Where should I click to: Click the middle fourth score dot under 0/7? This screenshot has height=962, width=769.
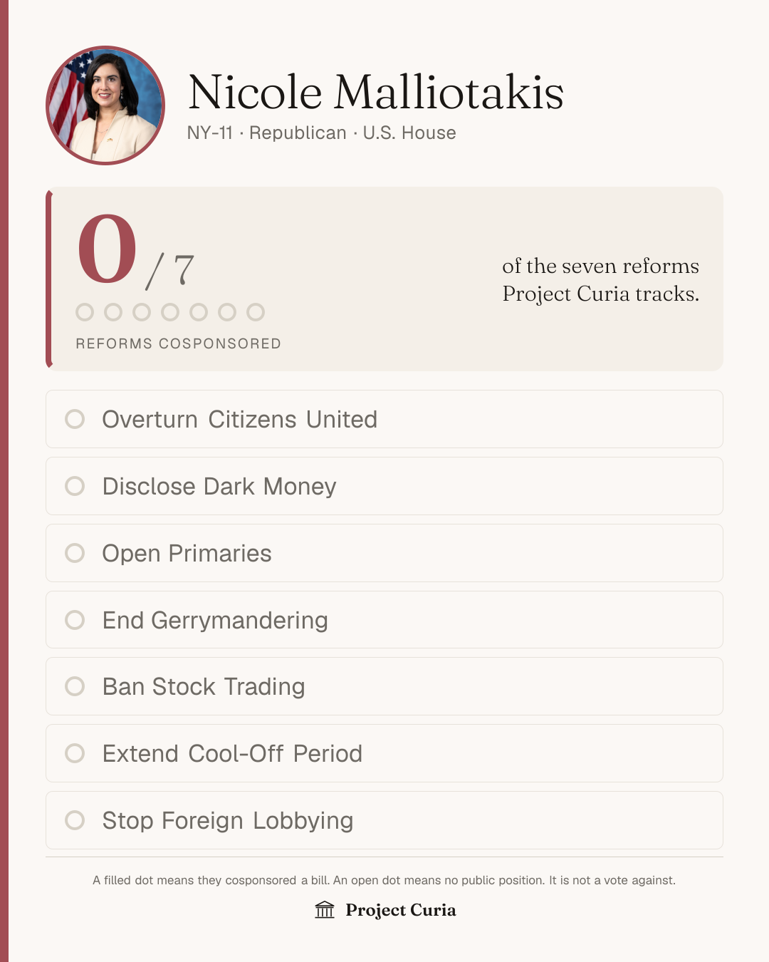click(170, 312)
